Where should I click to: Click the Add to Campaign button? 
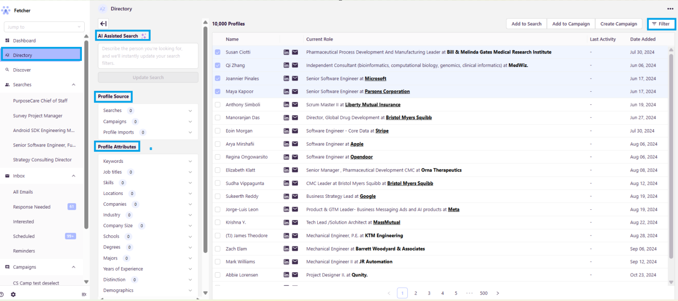(571, 24)
